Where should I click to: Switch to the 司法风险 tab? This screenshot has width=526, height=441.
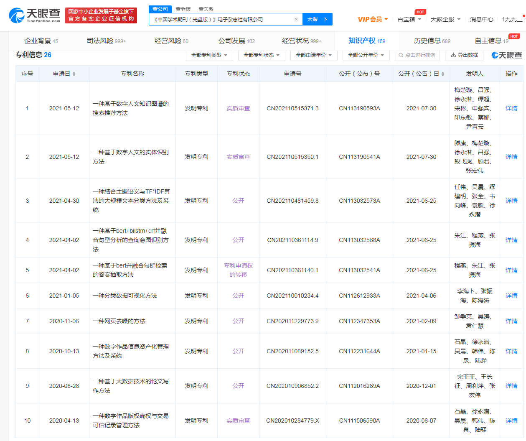pyautogui.click(x=106, y=41)
